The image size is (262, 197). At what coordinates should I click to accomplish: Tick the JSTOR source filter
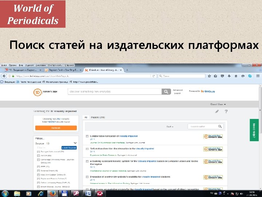[x=39, y=156]
